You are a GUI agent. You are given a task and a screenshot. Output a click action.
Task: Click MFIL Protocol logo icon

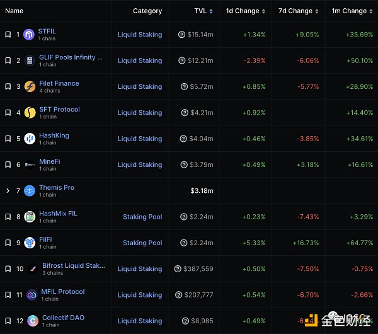click(x=32, y=295)
